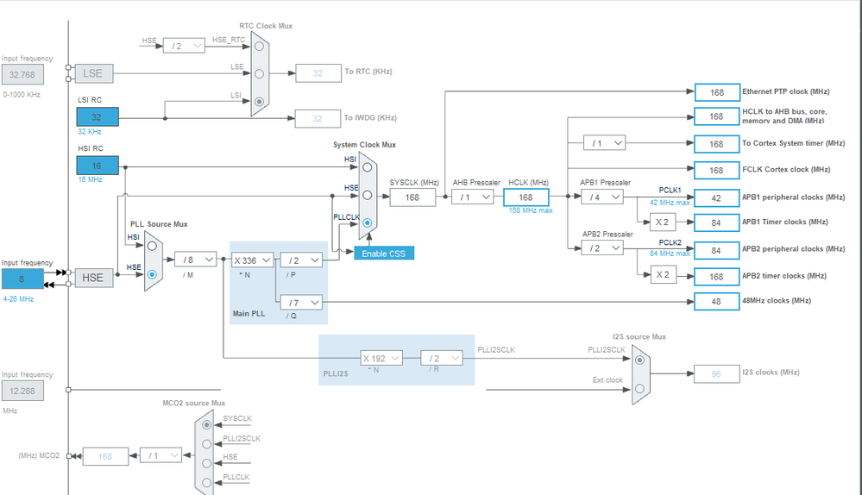Choose HSI in PLL Source Mux
The width and height of the screenshot is (862, 495).
click(x=152, y=246)
